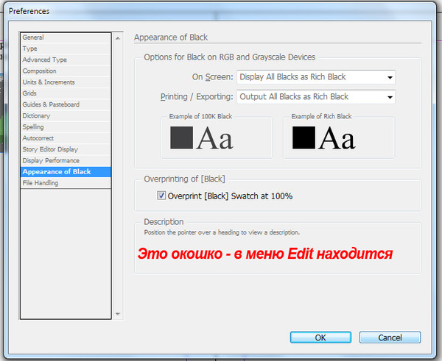
Task: Click the 'Example of 100K Black' label
Action: (200, 116)
